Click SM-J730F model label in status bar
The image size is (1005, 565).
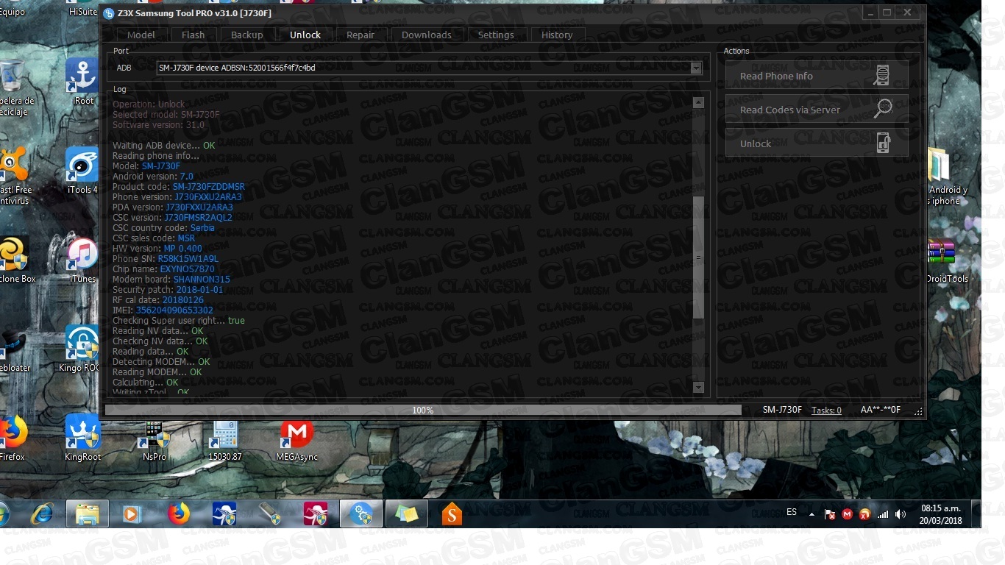[782, 410]
